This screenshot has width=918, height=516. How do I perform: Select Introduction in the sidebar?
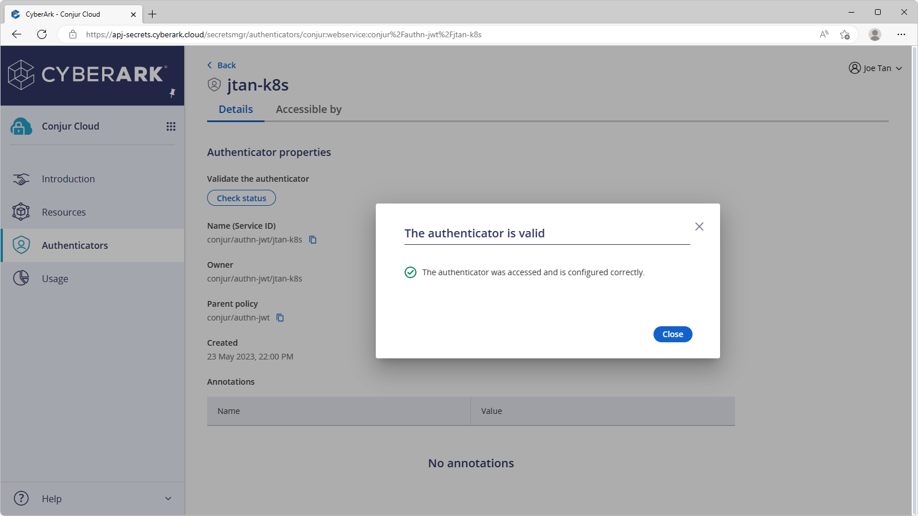68,178
